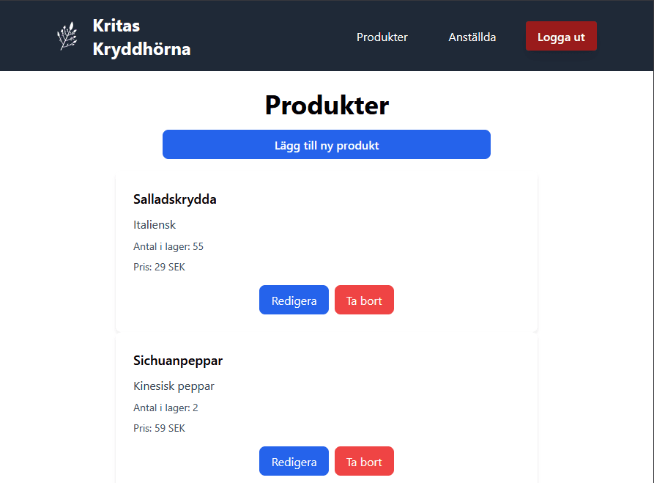This screenshot has height=483, width=654.
Task: Click Logga ut to sign out
Action: 561,35
